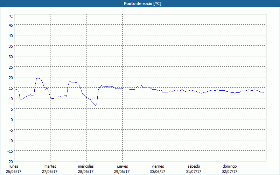Click the second peak on Tuesday's curve

[x=70, y=81]
